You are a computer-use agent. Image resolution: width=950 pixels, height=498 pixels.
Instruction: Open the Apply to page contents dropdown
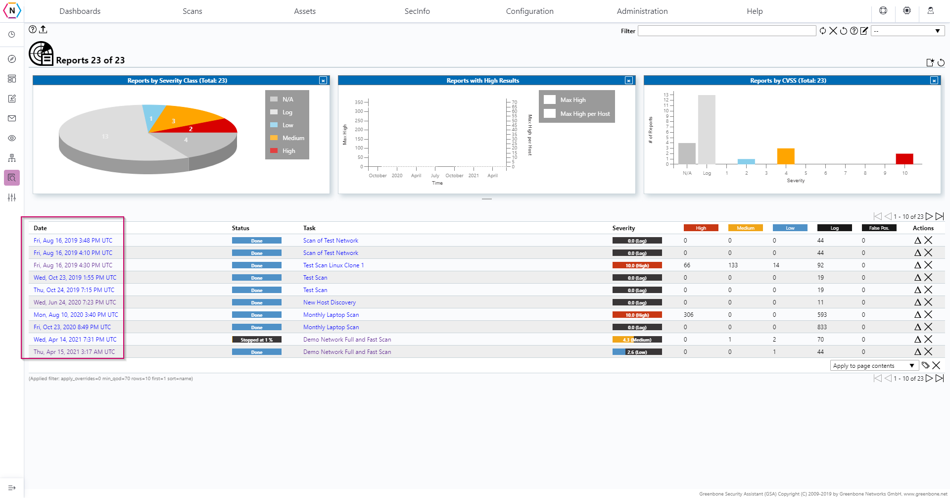[x=874, y=365]
